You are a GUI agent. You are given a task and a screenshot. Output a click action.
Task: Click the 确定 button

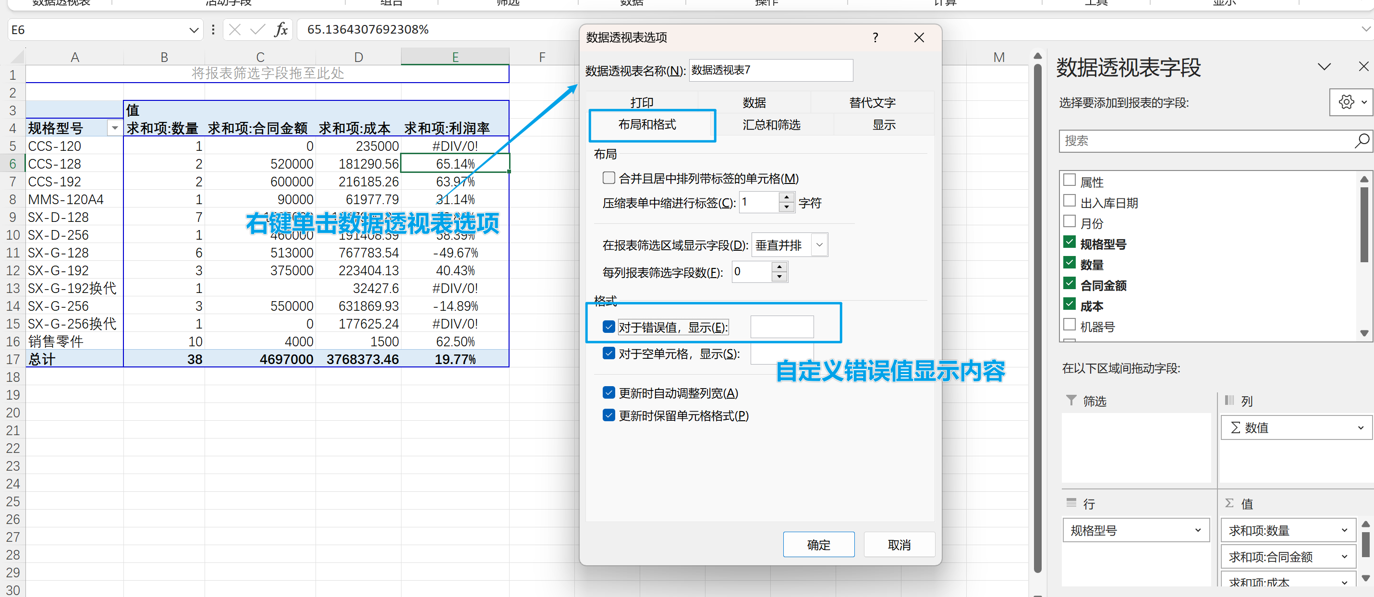point(818,545)
